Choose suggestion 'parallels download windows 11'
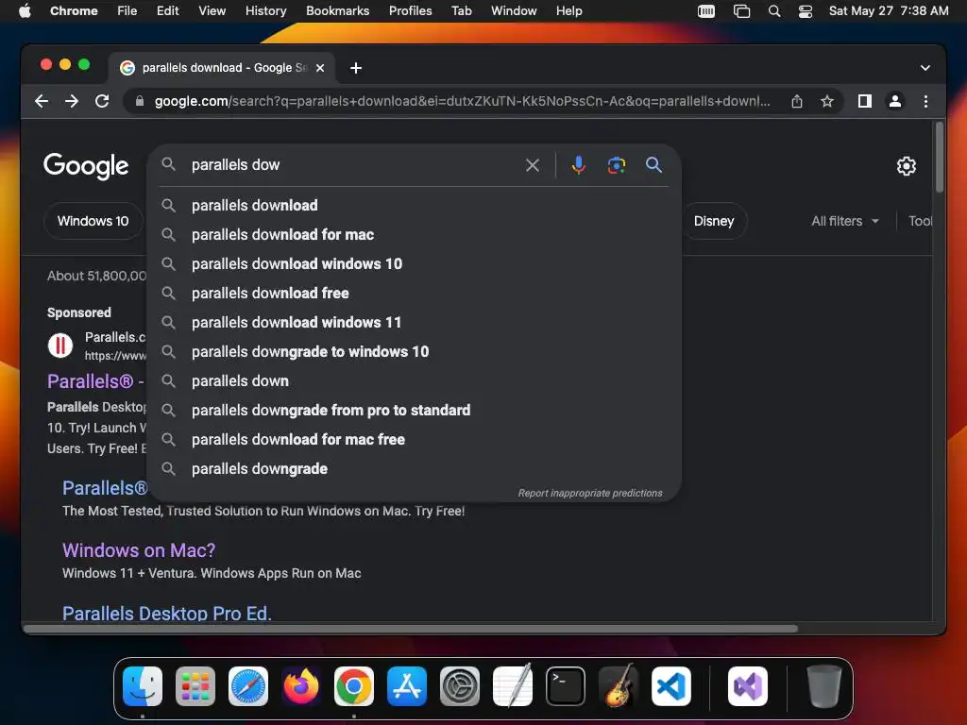The width and height of the screenshot is (967, 725). point(414,323)
